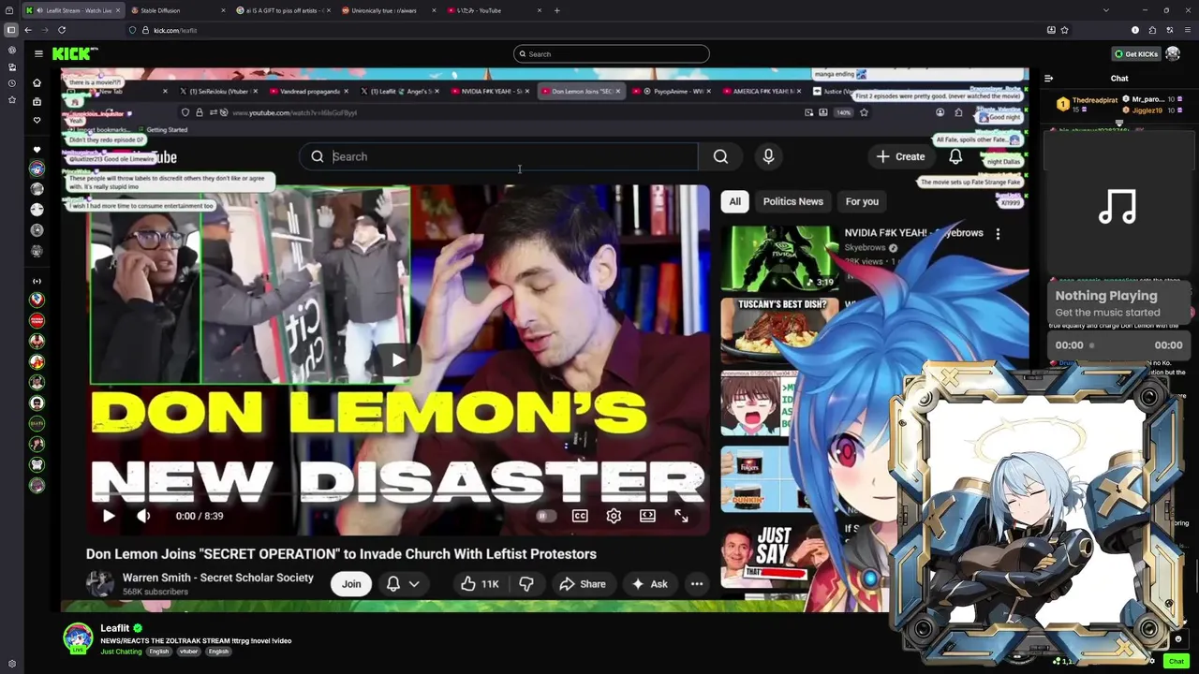
Task: Dislike the Don Lemon video
Action: [526, 584]
